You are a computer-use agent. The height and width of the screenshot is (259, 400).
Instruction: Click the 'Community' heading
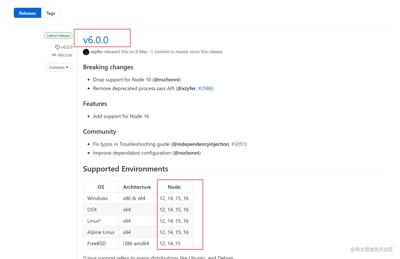[x=99, y=132]
